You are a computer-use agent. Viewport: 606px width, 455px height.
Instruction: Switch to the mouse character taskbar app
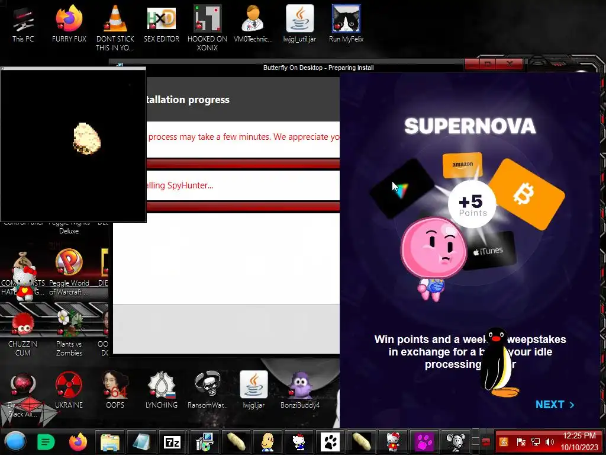pos(456,441)
